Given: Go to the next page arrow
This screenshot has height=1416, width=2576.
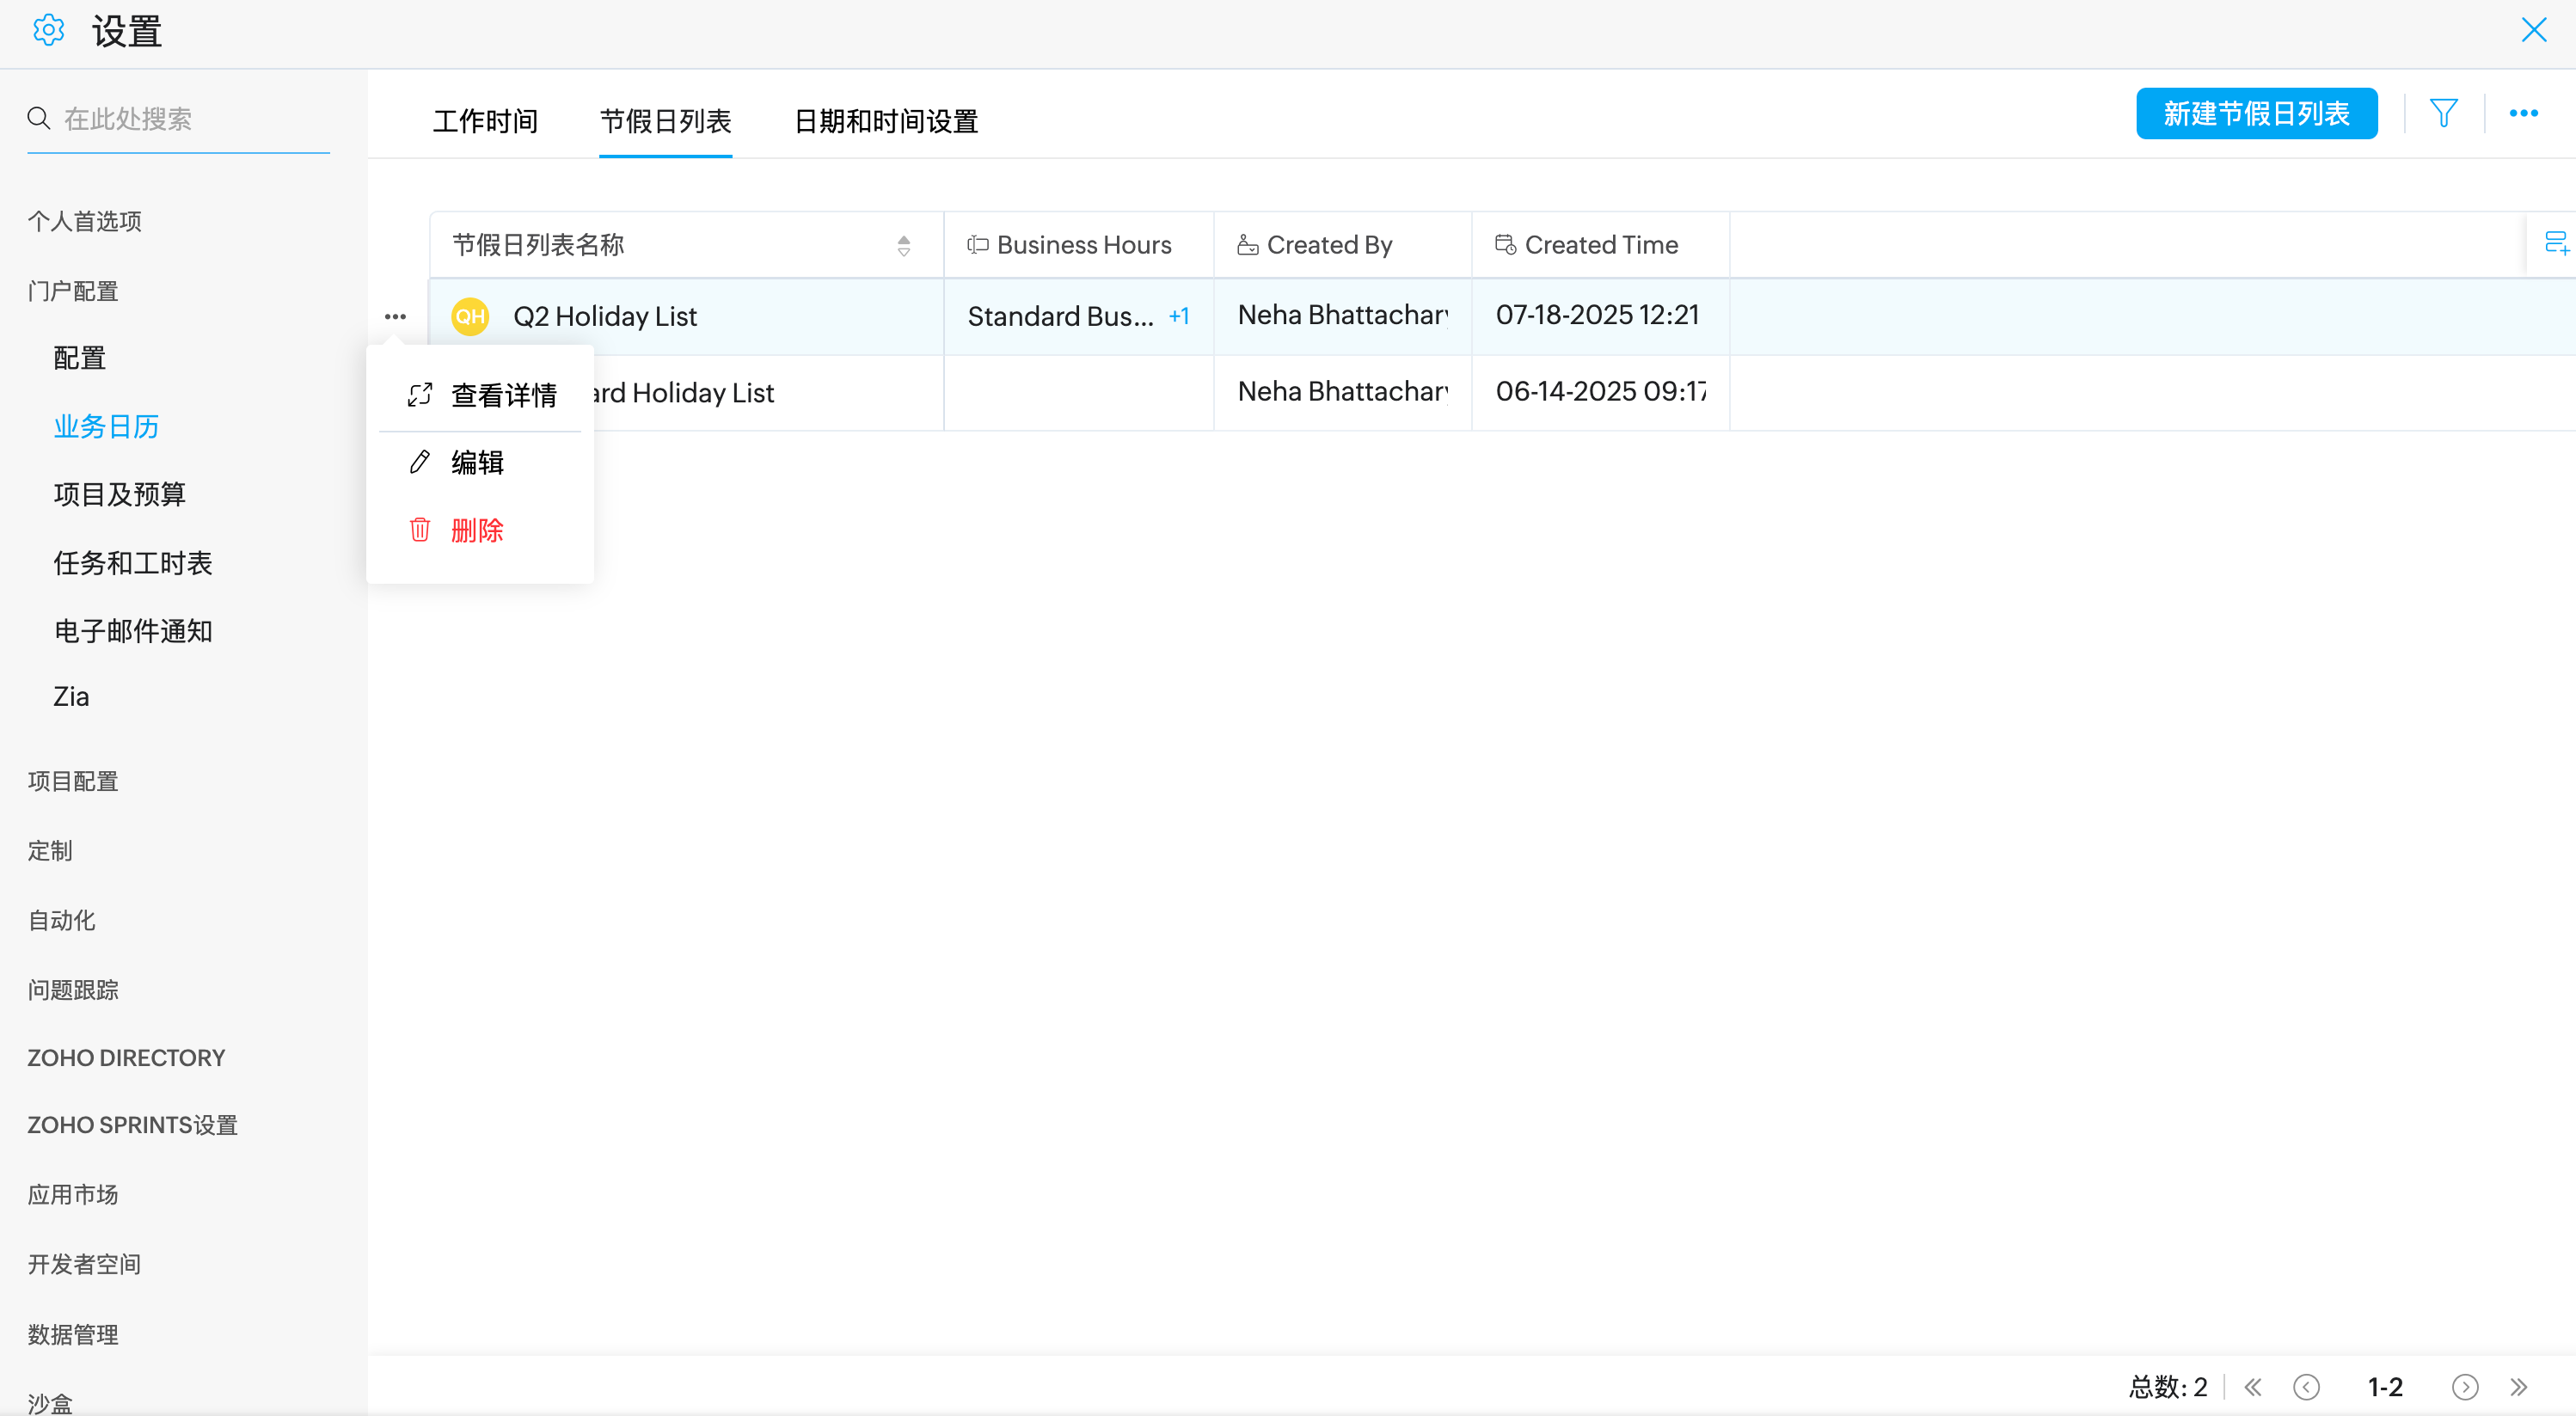Looking at the screenshot, I should 2465,1387.
